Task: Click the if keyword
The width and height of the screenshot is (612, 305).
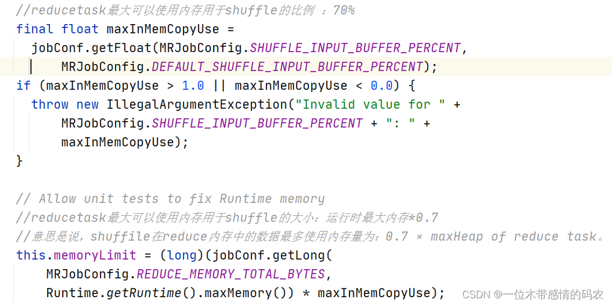Action: tap(24, 86)
